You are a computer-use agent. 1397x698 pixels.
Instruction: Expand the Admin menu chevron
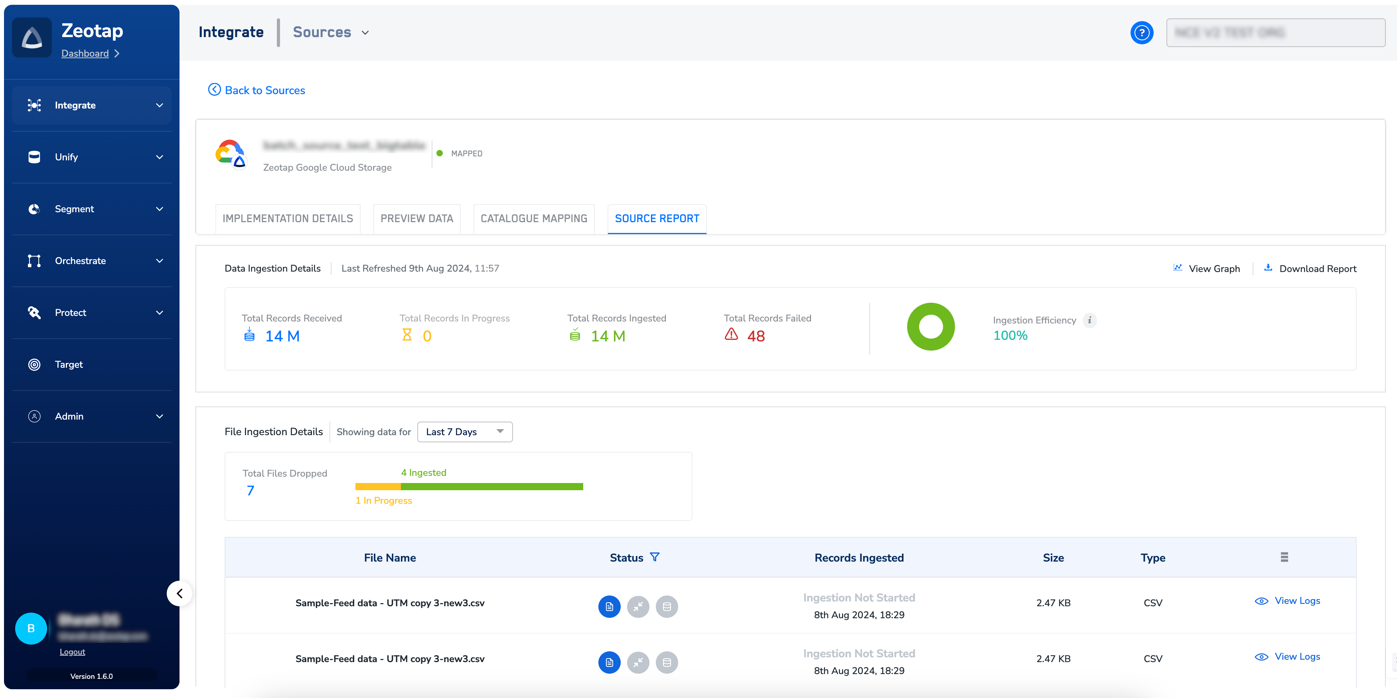tap(160, 416)
